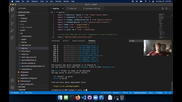Click the webcam video thumbnail

[x=158, y=48]
